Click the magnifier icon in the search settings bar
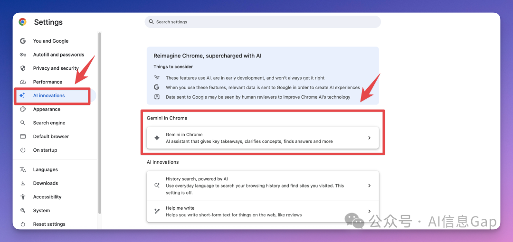 151,21
